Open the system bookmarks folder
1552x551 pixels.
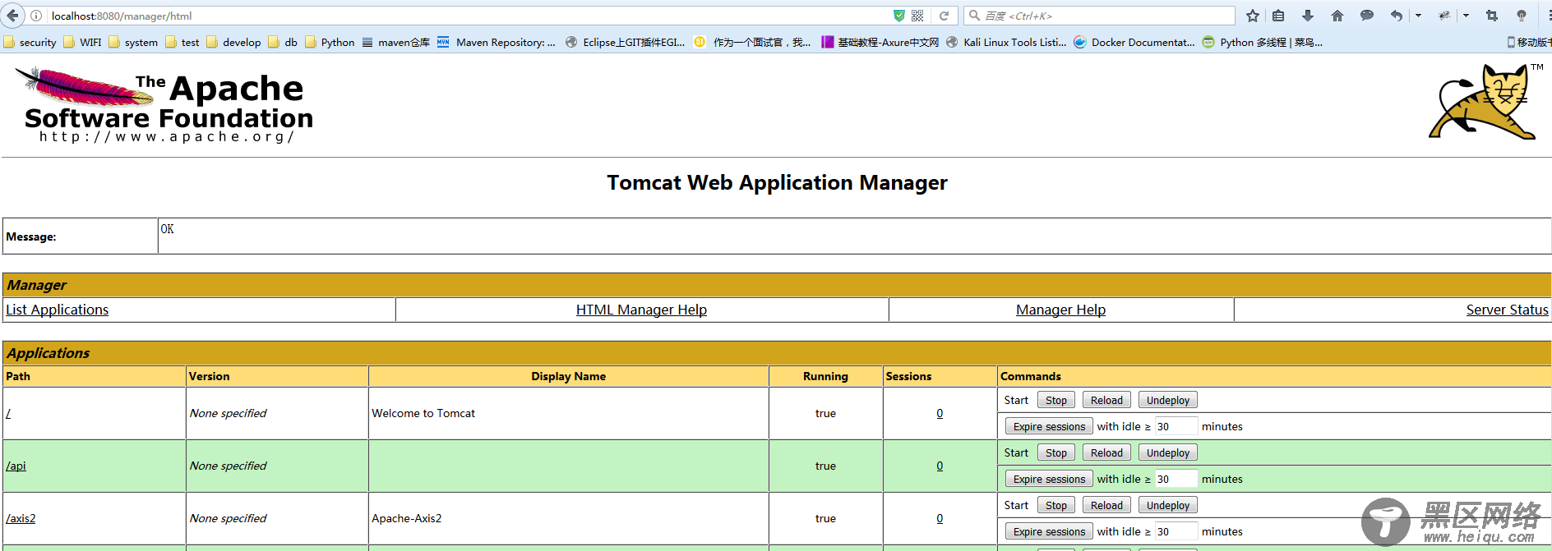[x=133, y=42]
